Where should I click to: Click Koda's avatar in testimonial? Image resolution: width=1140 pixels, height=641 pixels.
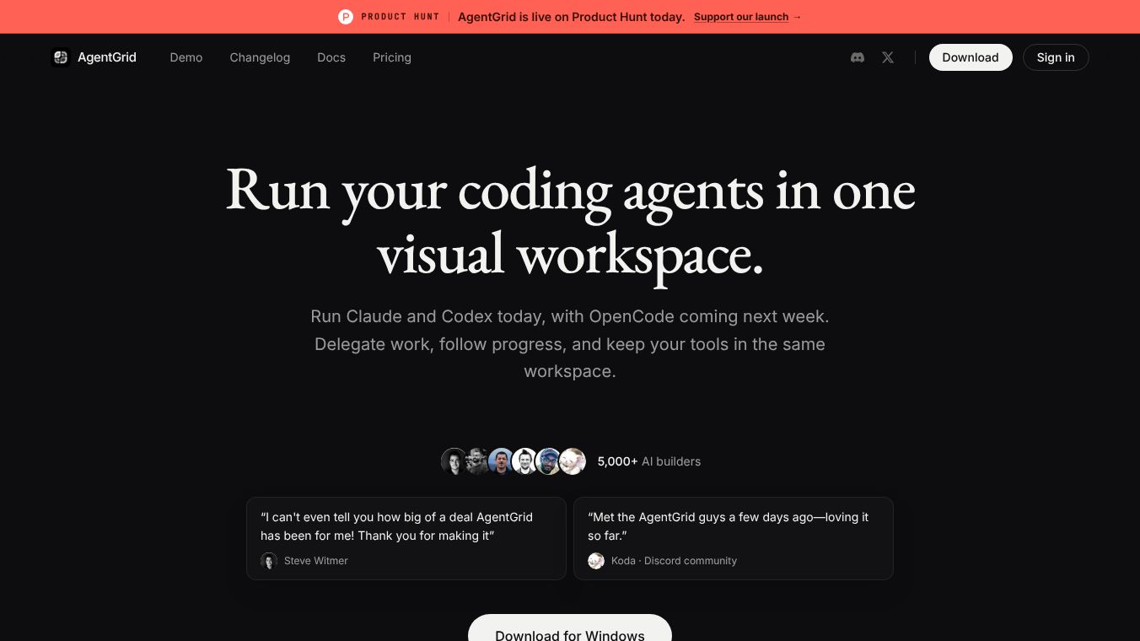(x=596, y=561)
